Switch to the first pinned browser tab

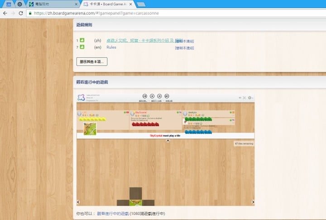(x=9, y=4)
